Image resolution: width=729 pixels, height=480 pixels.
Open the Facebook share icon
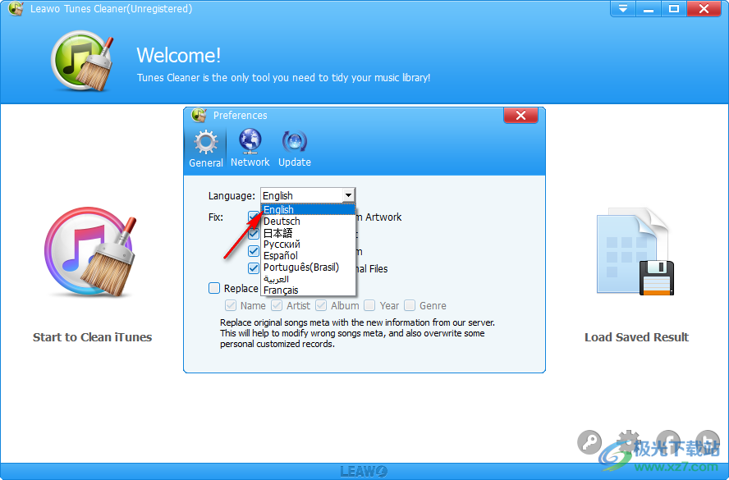pos(668,442)
